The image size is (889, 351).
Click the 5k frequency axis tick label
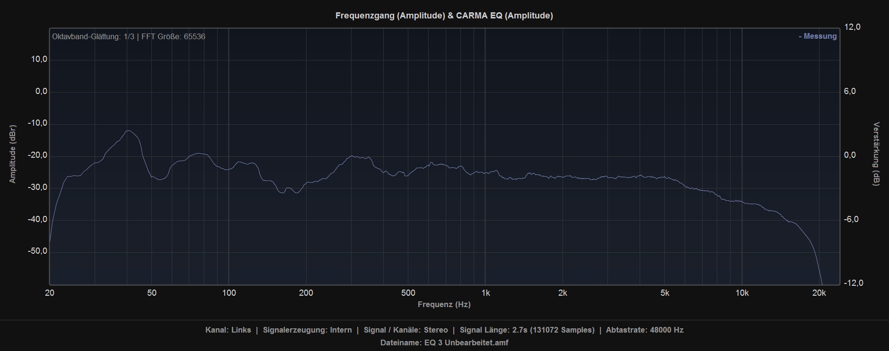click(x=665, y=293)
